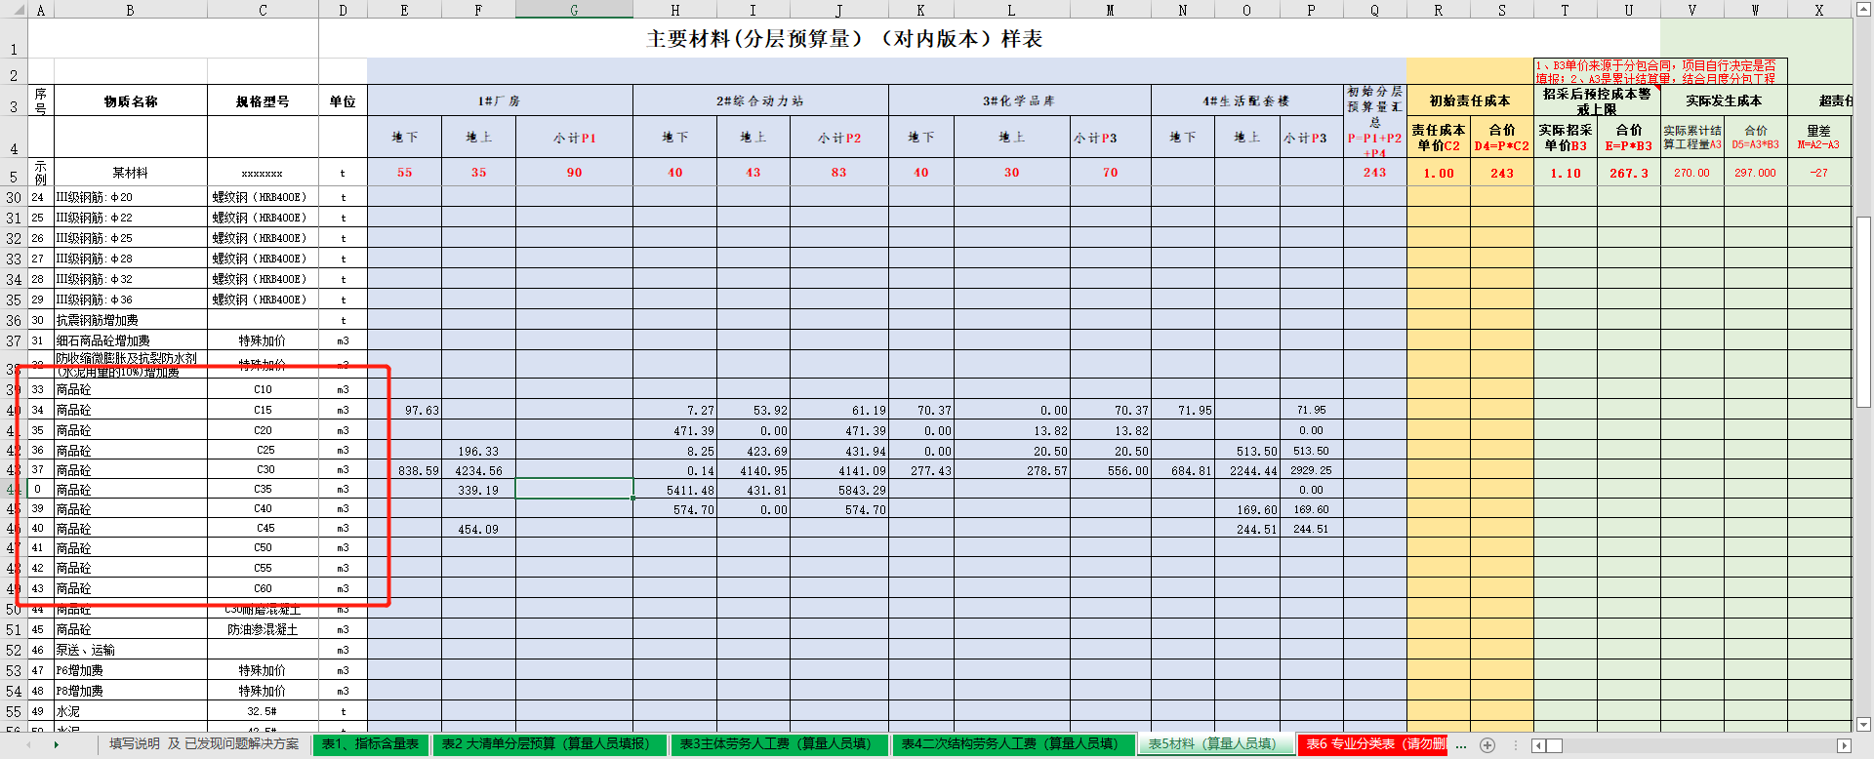Image resolution: width=1874 pixels, height=759 pixels.
Task: Click vertical scrollbar down arrow
Action: (x=1863, y=724)
